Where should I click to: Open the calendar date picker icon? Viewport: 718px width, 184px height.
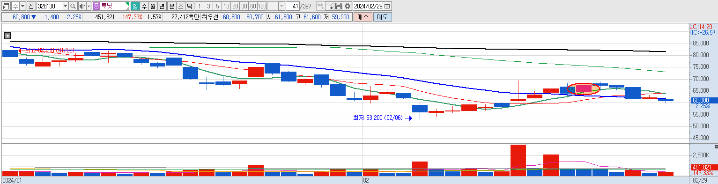click(387, 6)
